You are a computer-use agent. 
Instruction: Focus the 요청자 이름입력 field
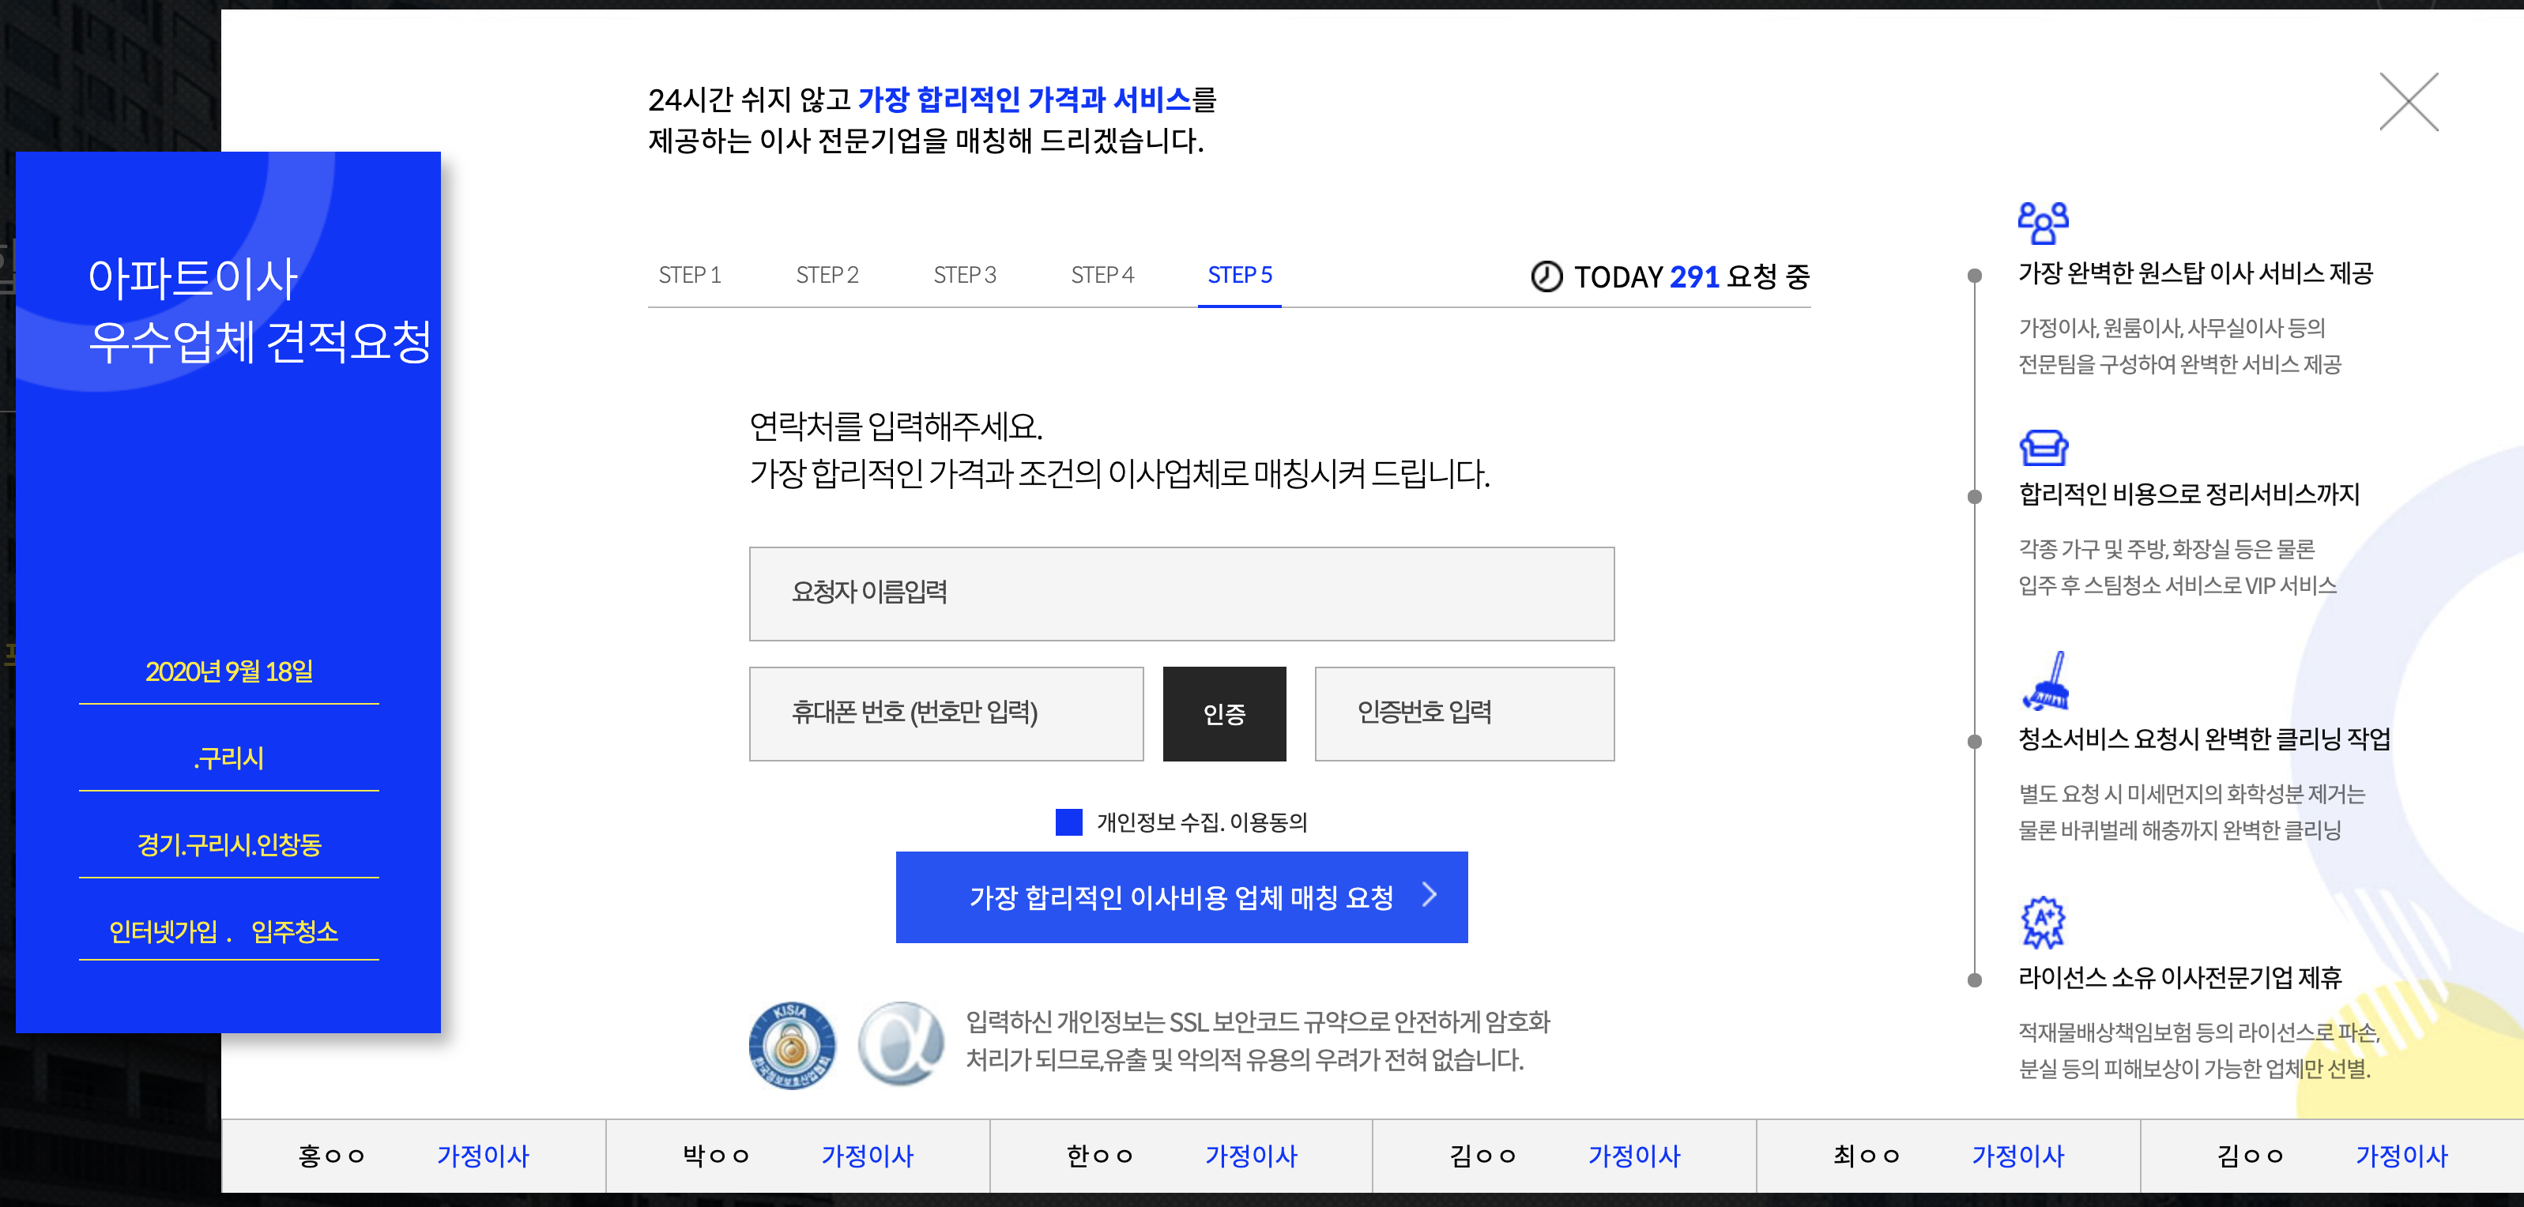(x=1181, y=594)
